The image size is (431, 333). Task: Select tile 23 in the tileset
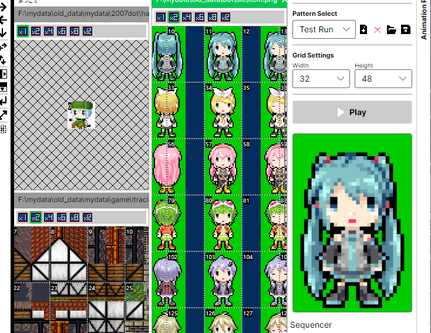[69, 308]
